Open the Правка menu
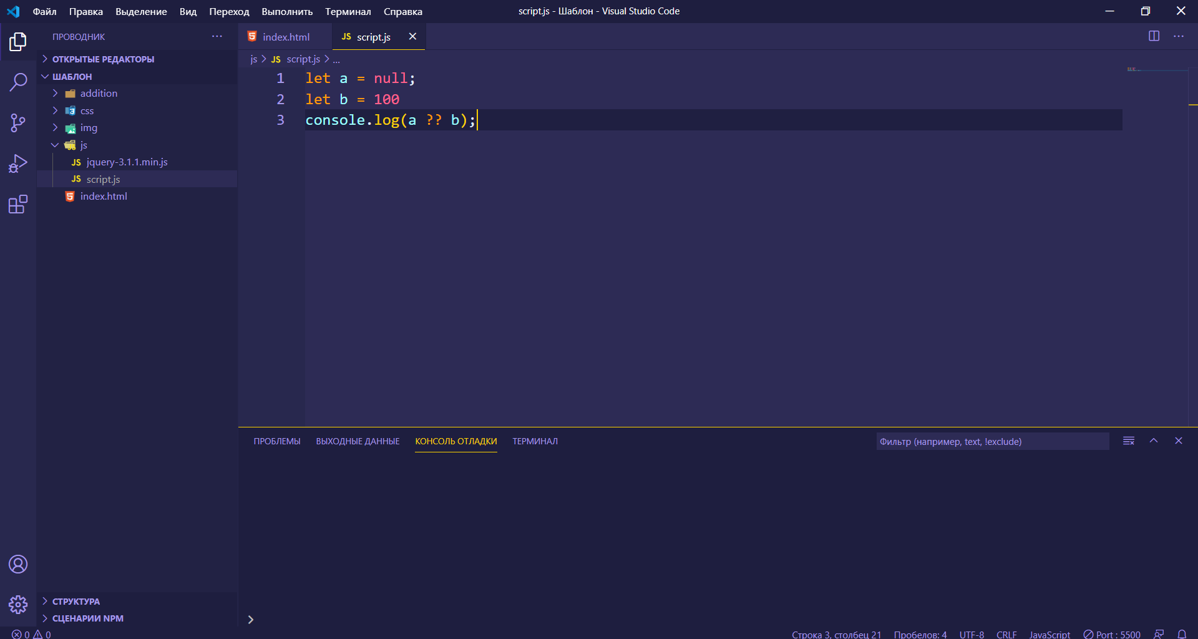The width and height of the screenshot is (1198, 639). click(x=86, y=11)
